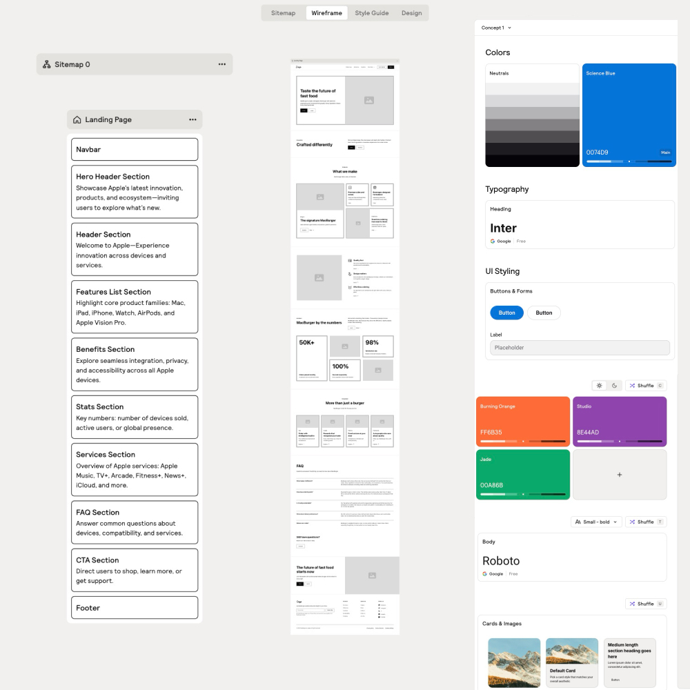Select the Navbar section in sitemap
This screenshot has width=690, height=690.
pos(135,150)
